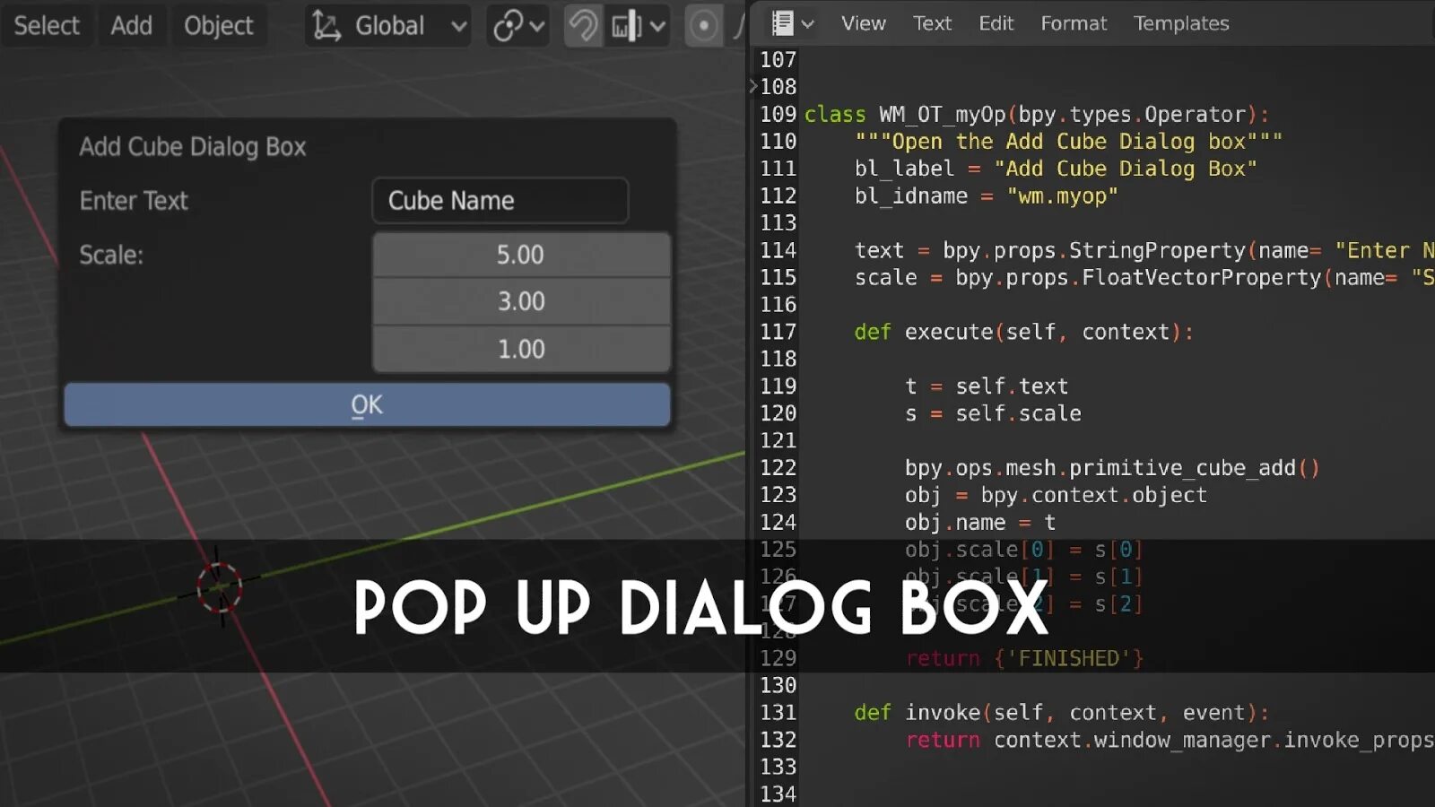Click the Scale Y field showing 3.00

[521, 301]
